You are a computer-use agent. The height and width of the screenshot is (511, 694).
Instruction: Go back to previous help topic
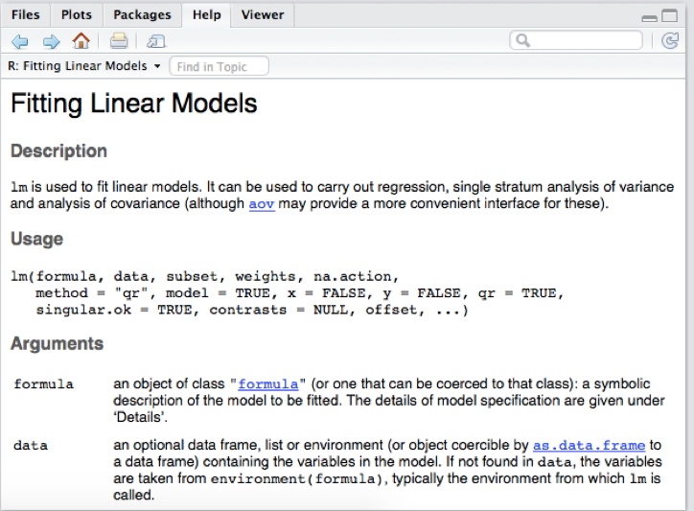click(19, 41)
